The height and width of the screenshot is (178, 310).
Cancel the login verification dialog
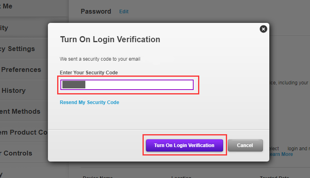(x=245, y=145)
